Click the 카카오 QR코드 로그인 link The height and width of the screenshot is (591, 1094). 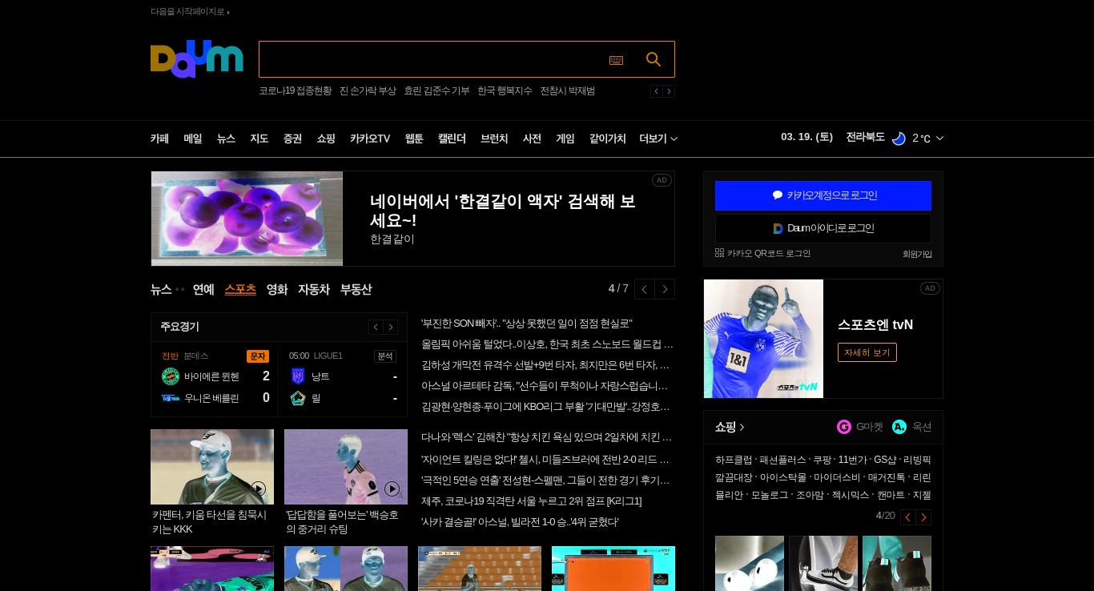tap(763, 253)
